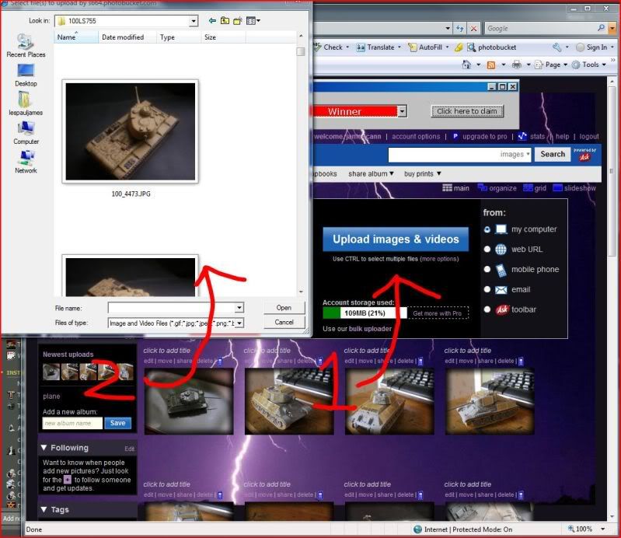This screenshot has height=538, width=621.
Task: Click the browser refresh icon
Action: point(460,29)
